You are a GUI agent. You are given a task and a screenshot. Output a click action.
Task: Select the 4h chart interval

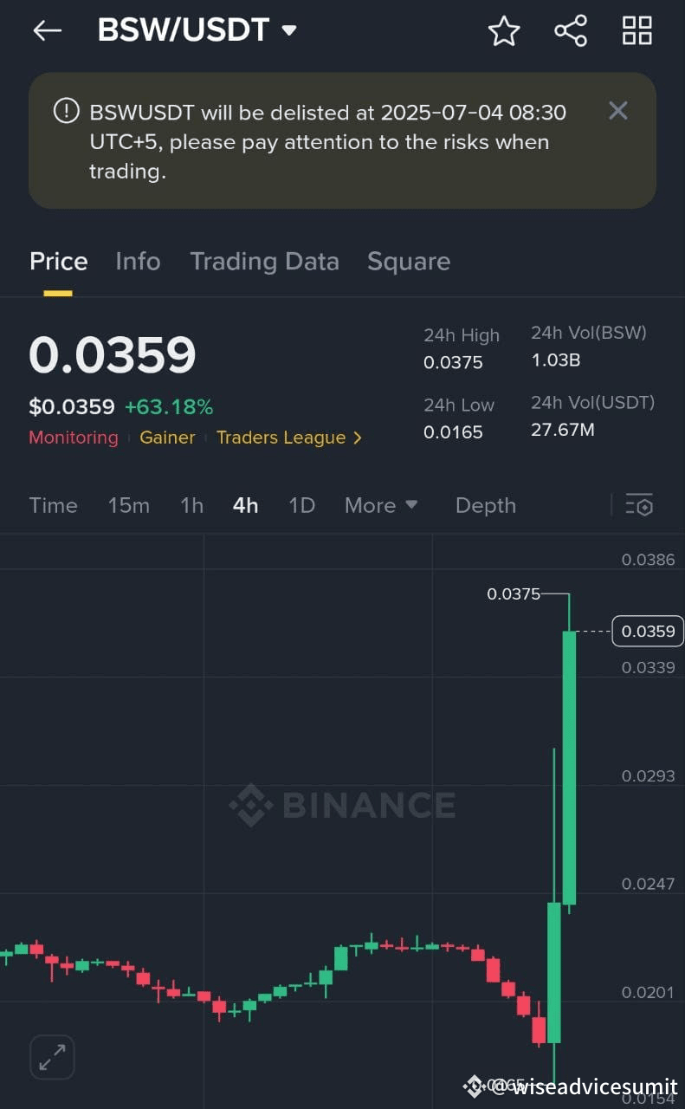(x=245, y=505)
